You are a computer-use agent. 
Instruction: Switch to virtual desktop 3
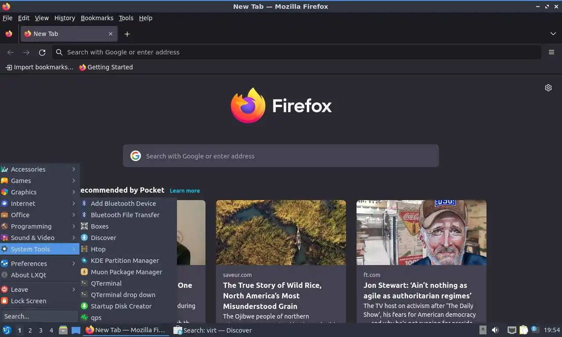(41, 330)
